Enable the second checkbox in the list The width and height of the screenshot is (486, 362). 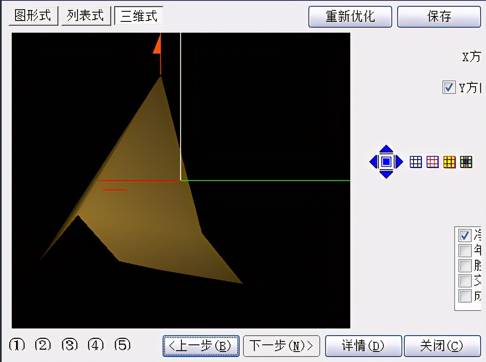(465, 251)
